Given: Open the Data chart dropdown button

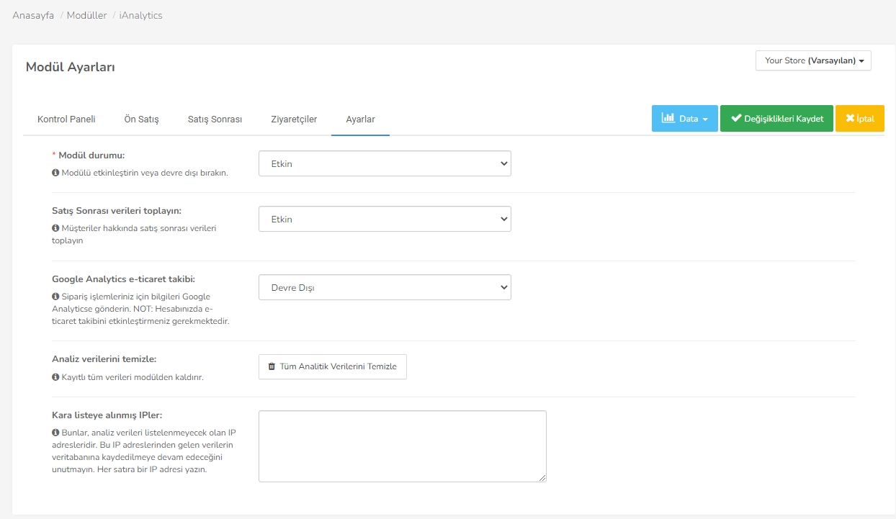Looking at the screenshot, I should pyautogui.click(x=684, y=119).
